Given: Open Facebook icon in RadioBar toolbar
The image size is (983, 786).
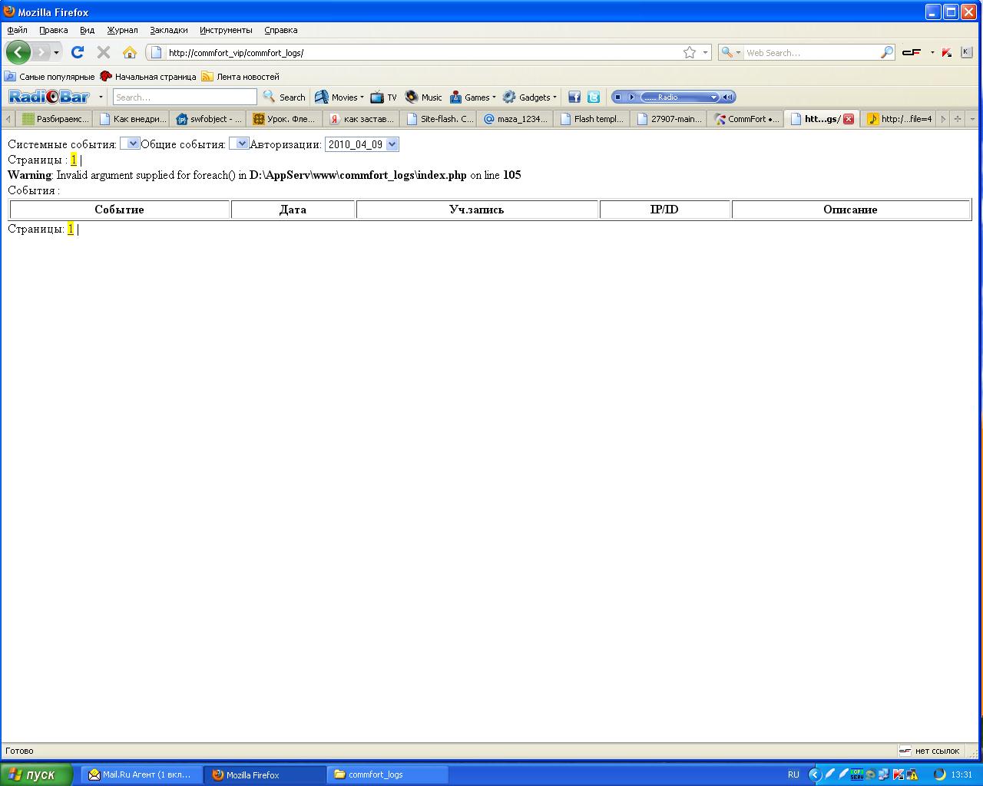Looking at the screenshot, I should [574, 97].
